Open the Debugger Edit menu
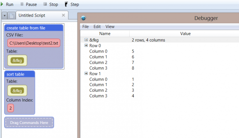Viewport: 239px width, 138px height. 97,27
